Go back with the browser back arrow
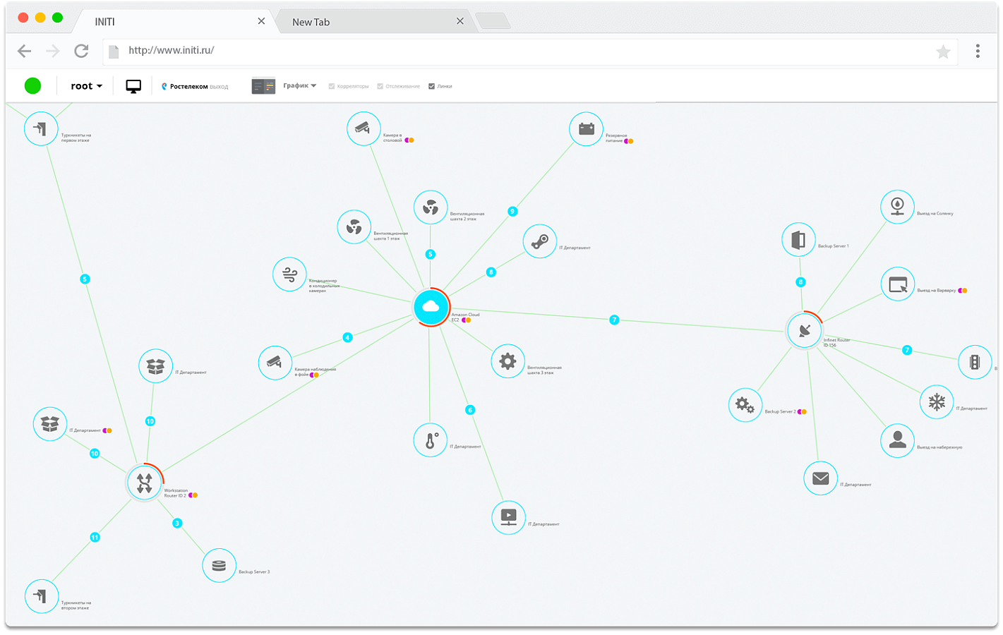 tap(25, 51)
